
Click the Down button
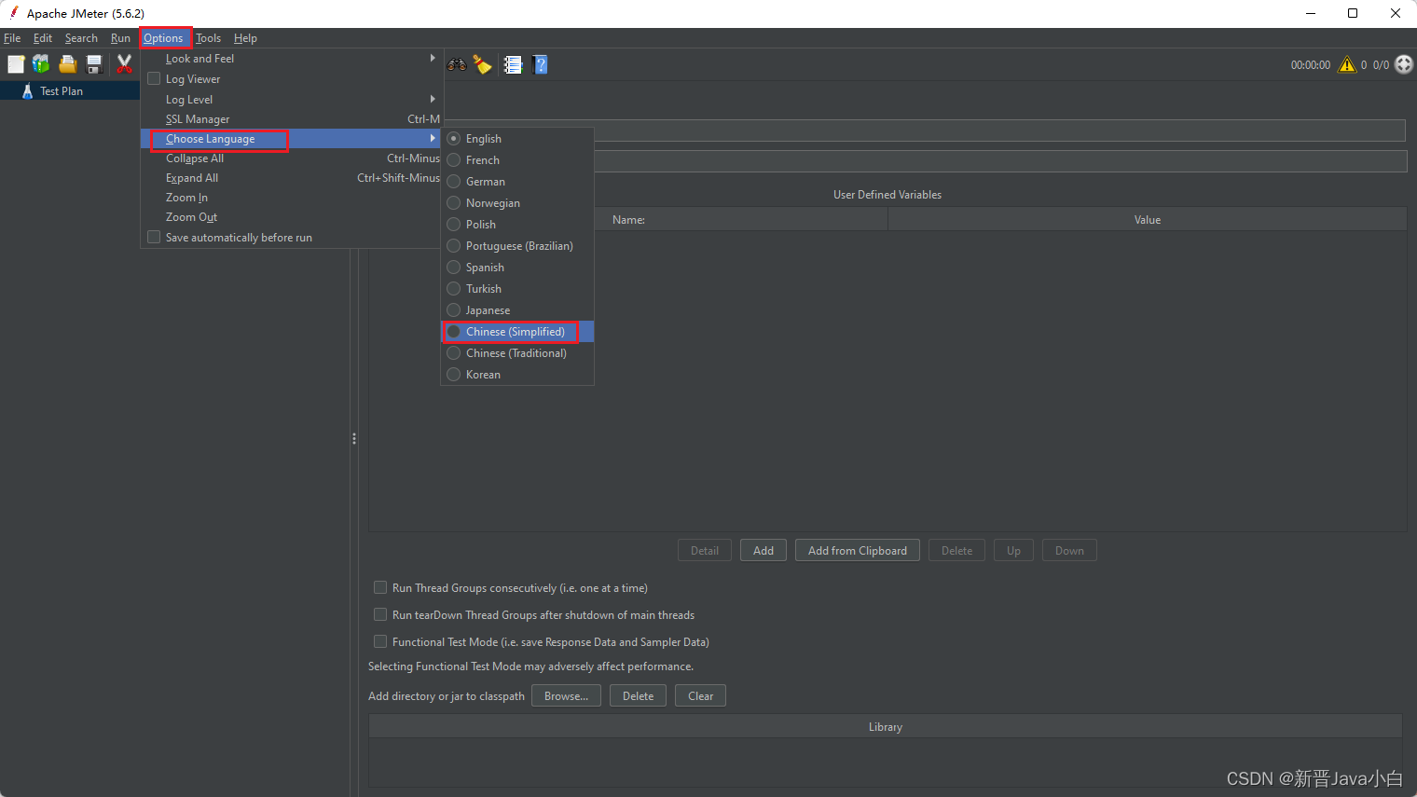pos(1069,550)
